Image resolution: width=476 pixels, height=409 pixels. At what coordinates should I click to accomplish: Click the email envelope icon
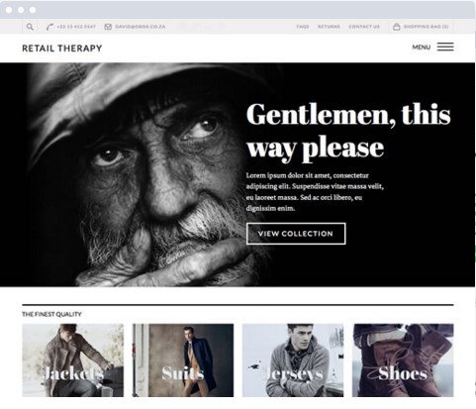click(x=108, y=27)
